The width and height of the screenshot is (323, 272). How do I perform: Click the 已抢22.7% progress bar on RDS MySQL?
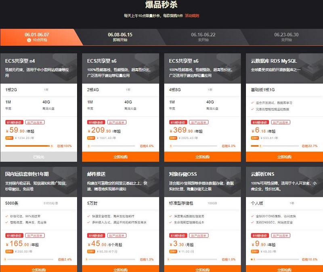tap(275, 146)
